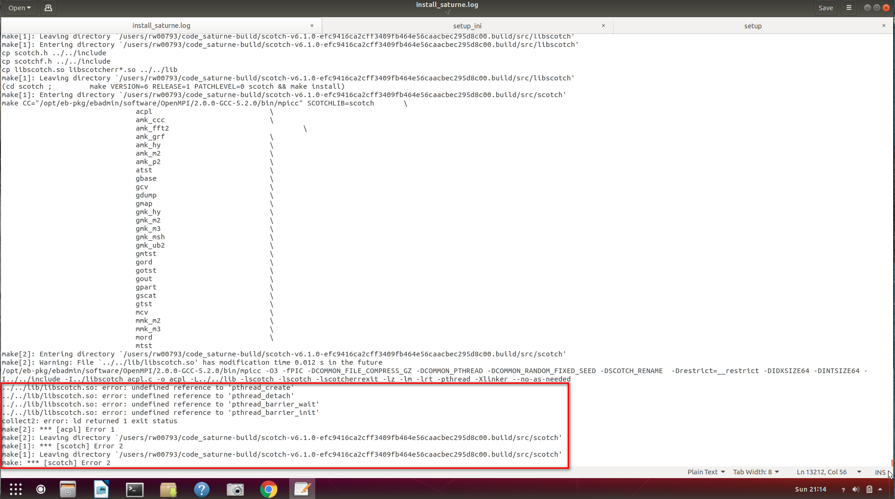Switch to the setup_ini tab

(x=467, y=26)
